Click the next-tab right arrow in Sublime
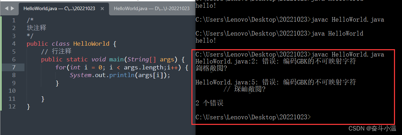 (x=12, y=8)
